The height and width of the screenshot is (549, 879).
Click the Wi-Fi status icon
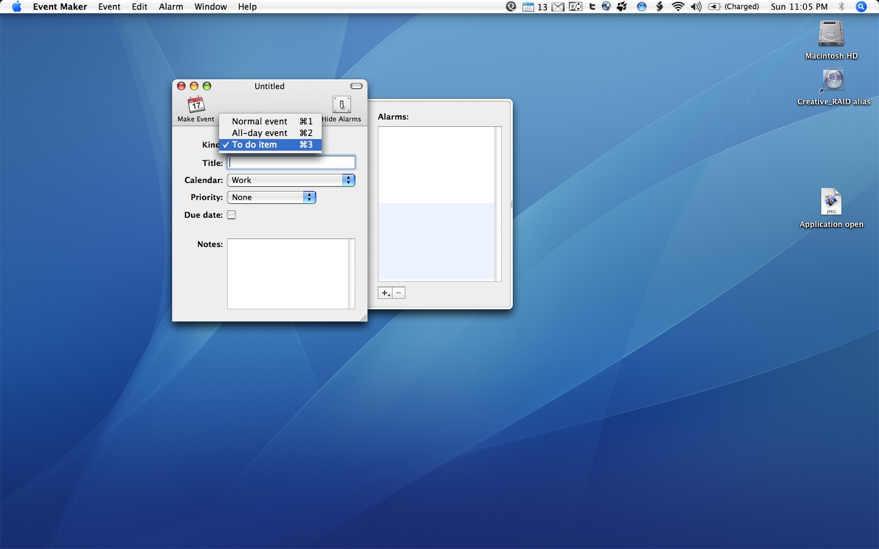click(678, 7)
